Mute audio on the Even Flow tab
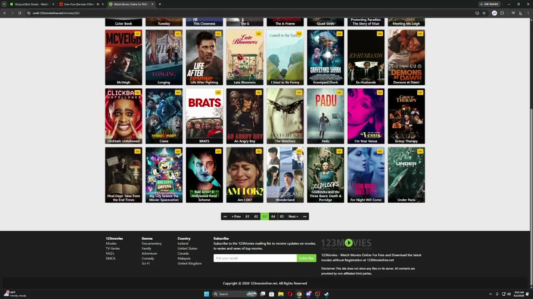Image resolution: width=533 pixels, height=299 pixels. pos(98,4)
